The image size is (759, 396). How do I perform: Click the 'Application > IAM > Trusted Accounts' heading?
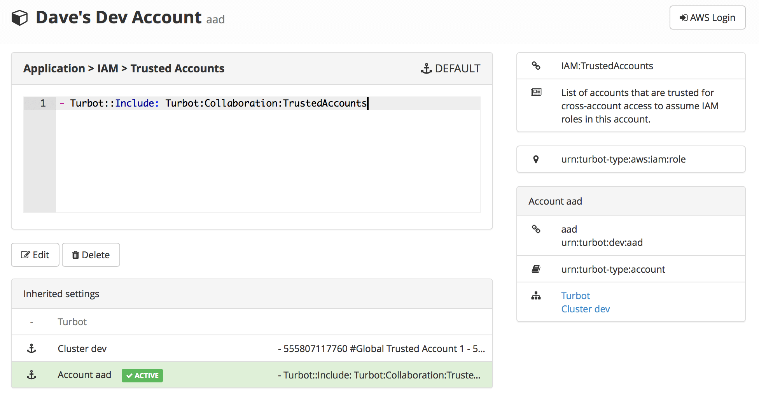click(124, 68)
